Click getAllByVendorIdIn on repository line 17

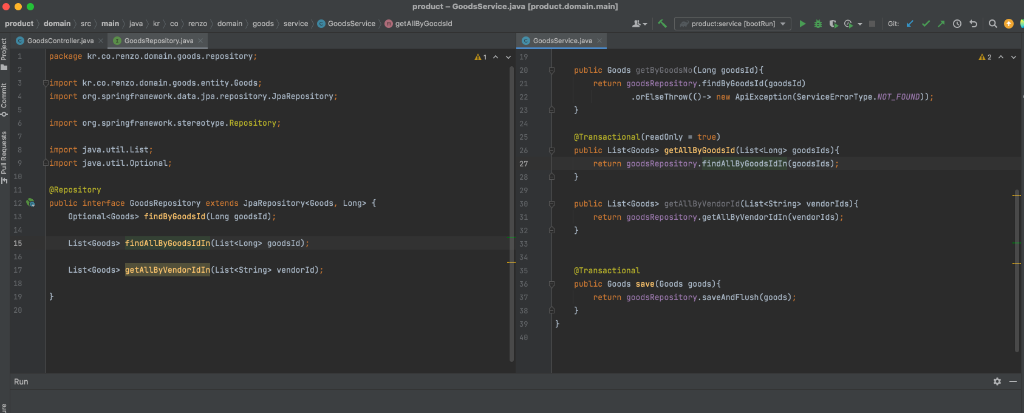pyautogui.click(x=168, y=270)
